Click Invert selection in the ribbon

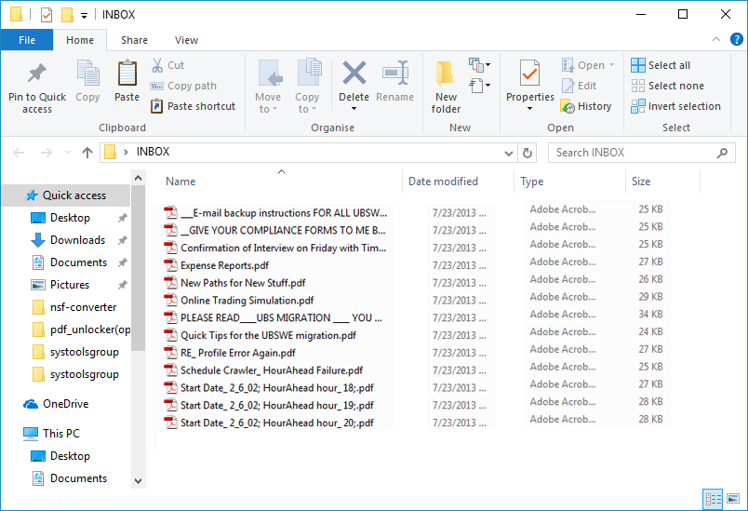click(675, 106)
